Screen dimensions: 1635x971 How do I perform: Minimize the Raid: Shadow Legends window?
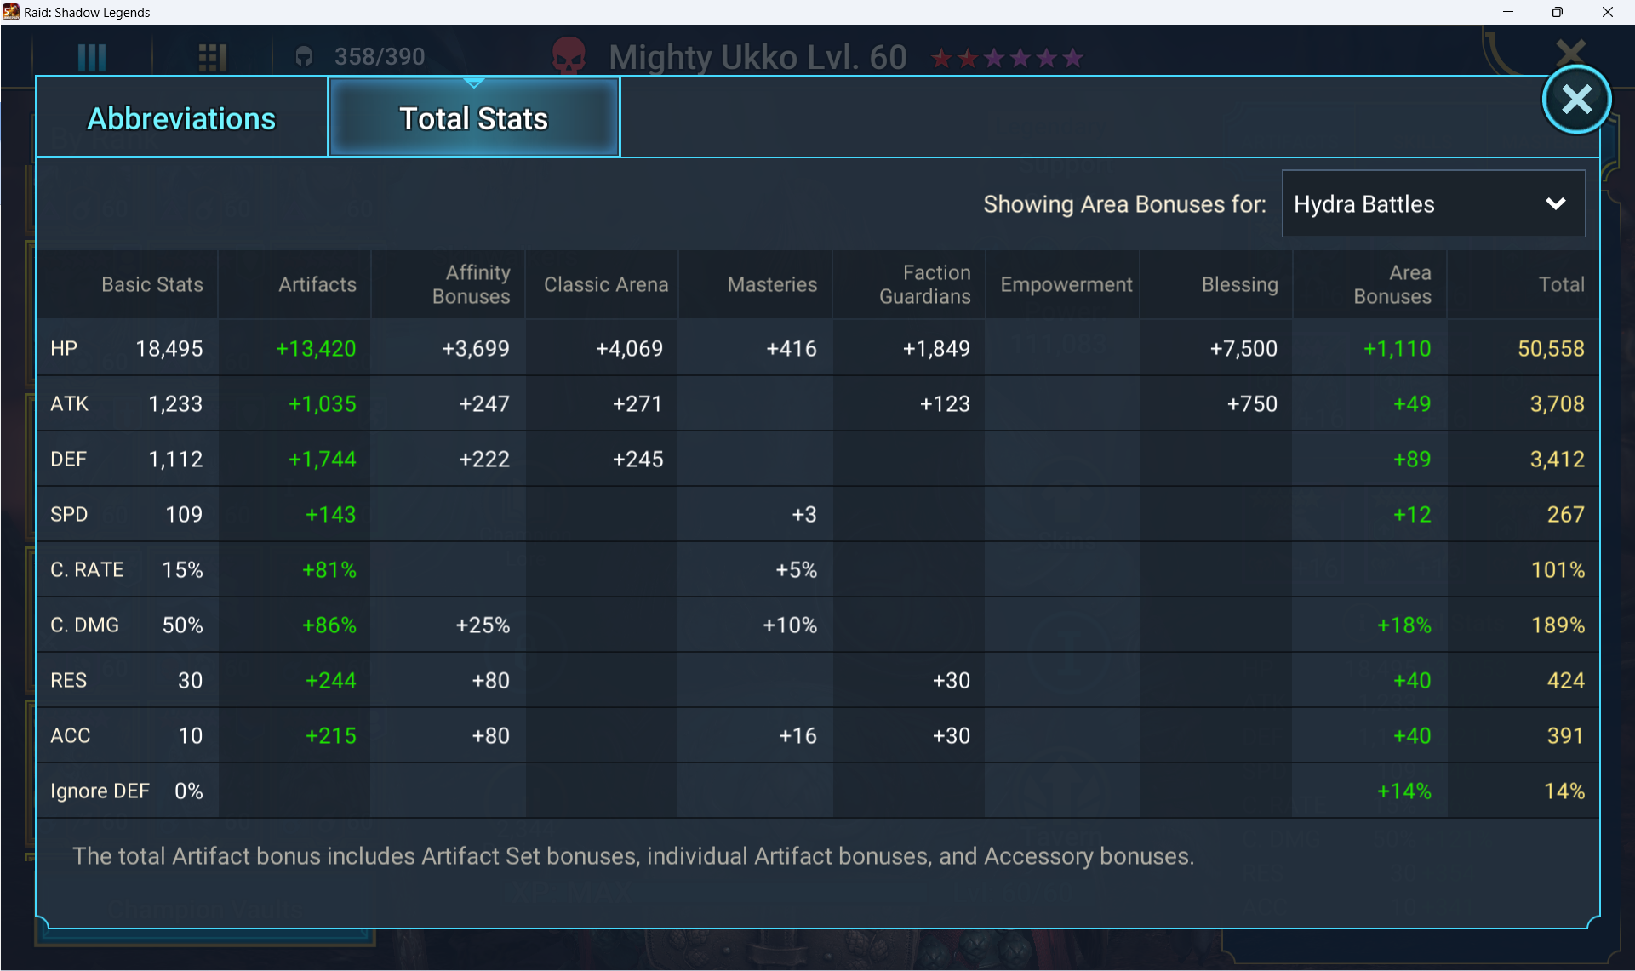(1508, 12)
